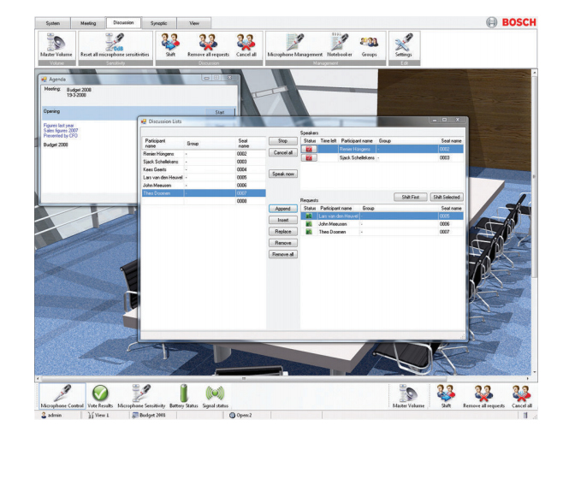Image resolution: width=563 pixels, height=479 pixels.
Task: Select Kees Geerts in participant list
Action: click(x=156, y=169)
